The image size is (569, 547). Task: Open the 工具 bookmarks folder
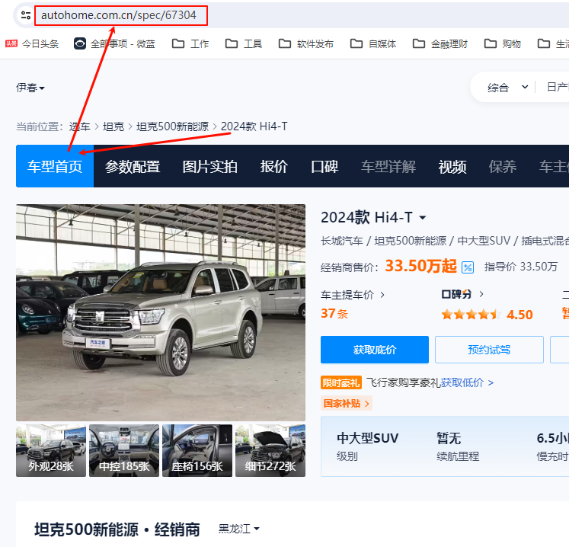[x=244, y=44]
